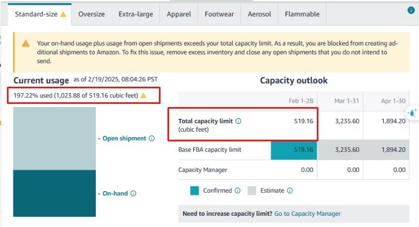The image size is (419, 227).
Task: Click the warning icon beside 197.22% used
Action: [x=143, y=95]
